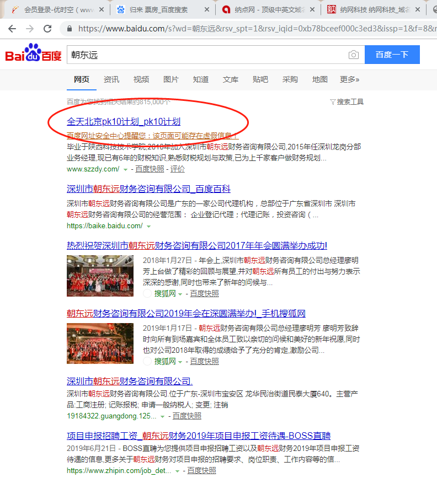Click the Baidu logo
Viewport: 437px width, 478px height.
33,55
